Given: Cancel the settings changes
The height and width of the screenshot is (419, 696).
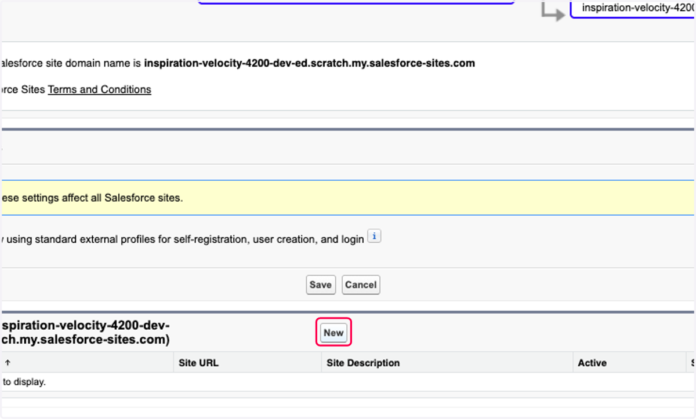Looking at the screenshot, I should tap(361, 285).
